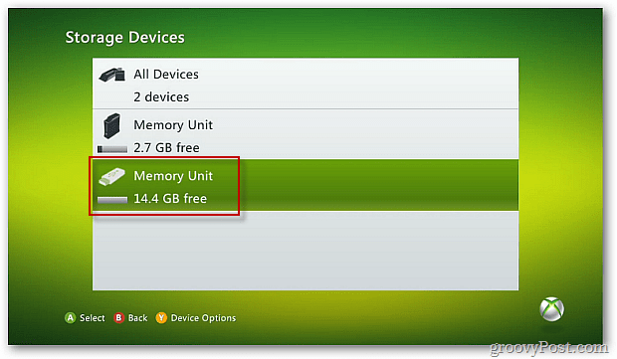The height and width of the screenshot is (359, 617).
Task: Click the groovyPost.com watermark
Action: tap(548, 348)
